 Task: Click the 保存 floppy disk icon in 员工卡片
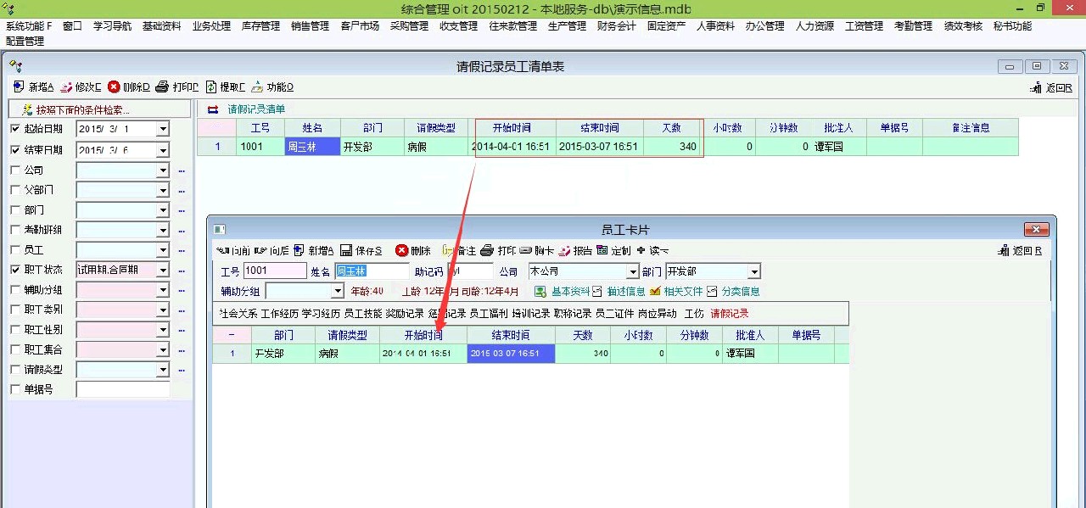tap(346, 251)
